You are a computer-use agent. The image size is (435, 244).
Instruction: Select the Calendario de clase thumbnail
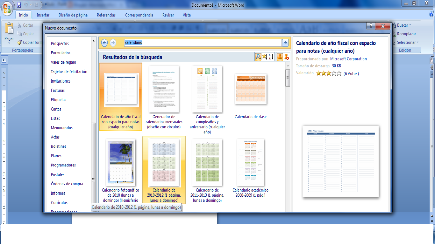pyautogui.click(x=251, y=89)
